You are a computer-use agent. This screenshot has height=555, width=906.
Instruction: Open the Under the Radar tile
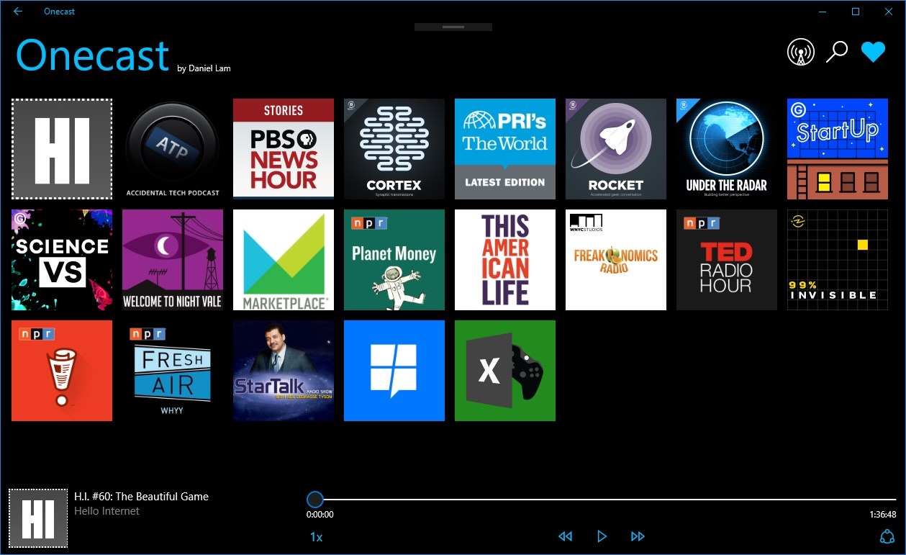727,149
